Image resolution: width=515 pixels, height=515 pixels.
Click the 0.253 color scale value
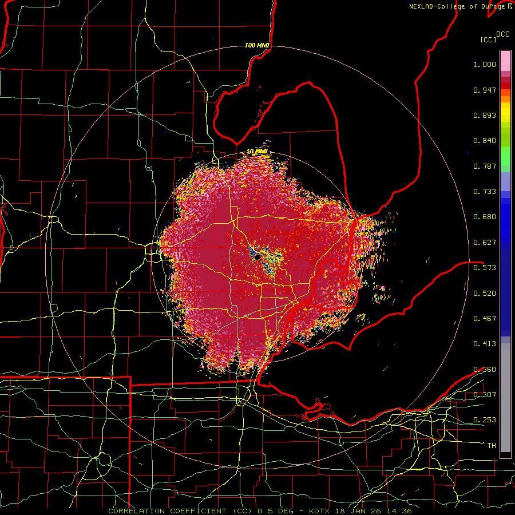click(x=485, y=420)
